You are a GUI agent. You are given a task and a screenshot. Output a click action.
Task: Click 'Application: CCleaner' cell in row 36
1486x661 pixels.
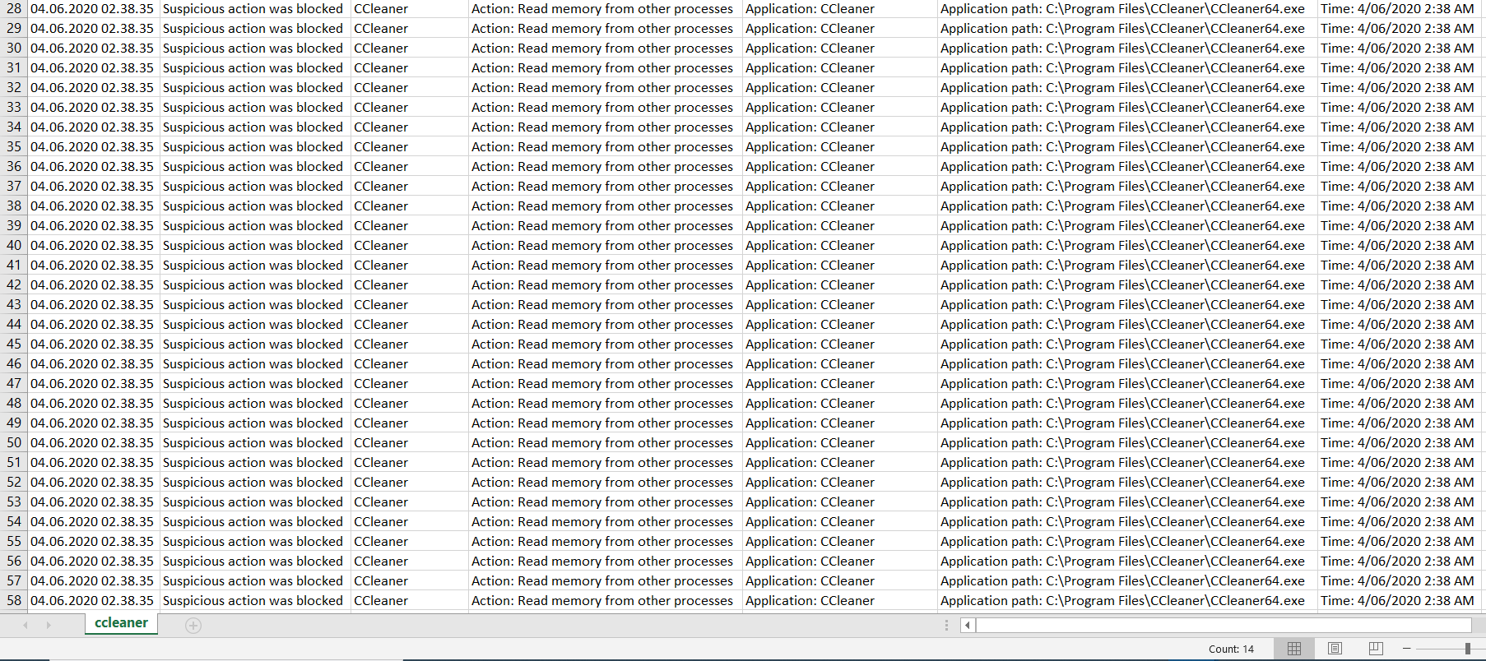coord(840,166)
